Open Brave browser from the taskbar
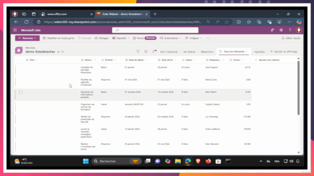 [x=198, y=161]
